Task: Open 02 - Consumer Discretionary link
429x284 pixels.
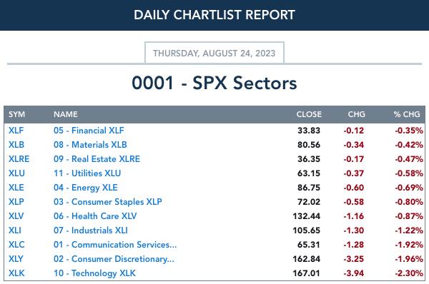Action: click(x=114, y=259)
